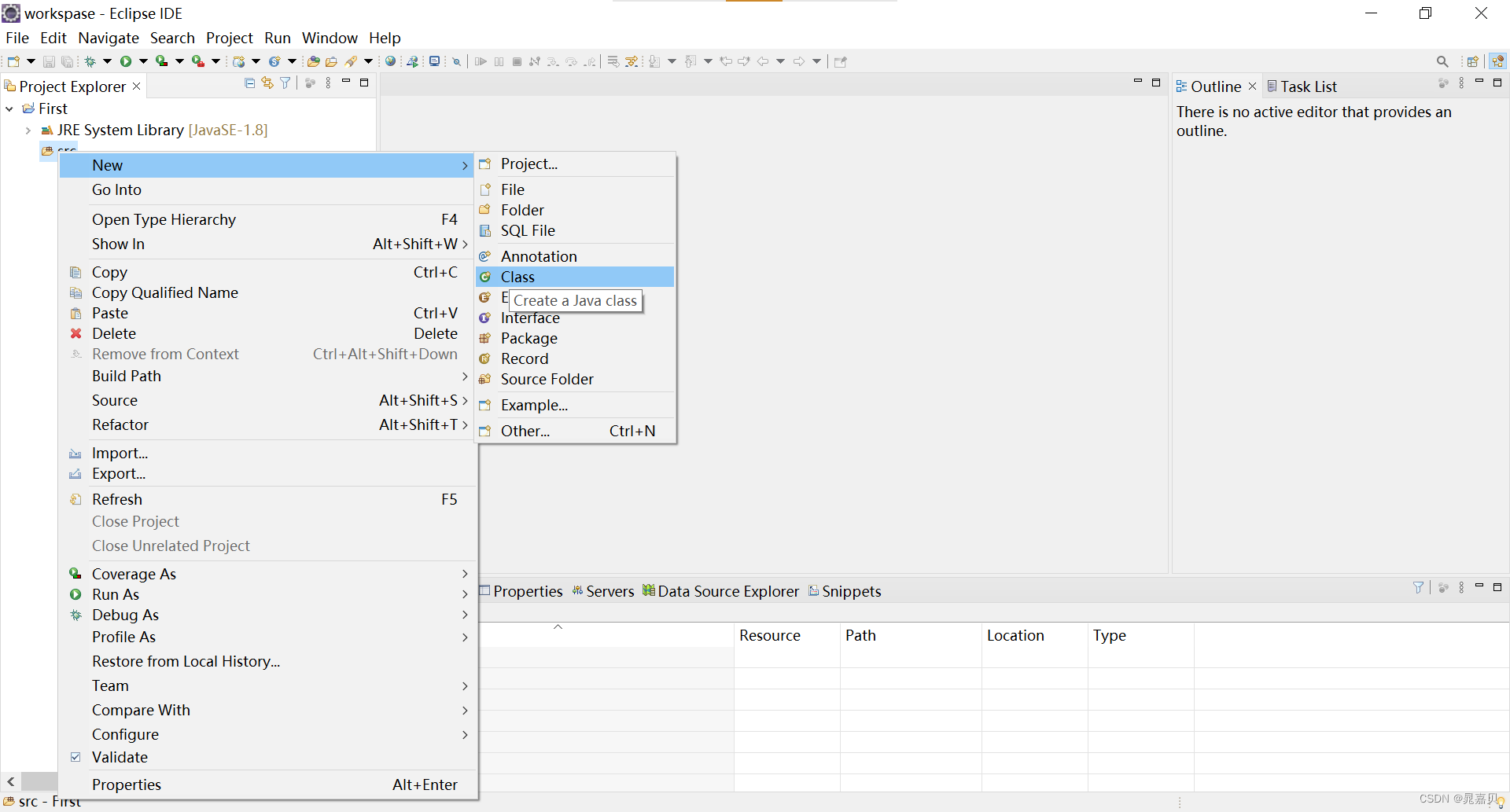Toggle Link with Editor in Project Explorer
The image size is (1510, 812).
point(267,83)
